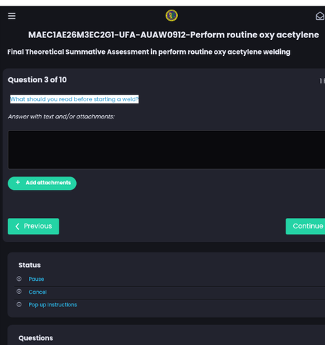This screenshot has width=325, height=345.
Task: Go to the Previous question
Action: [33, 226]
